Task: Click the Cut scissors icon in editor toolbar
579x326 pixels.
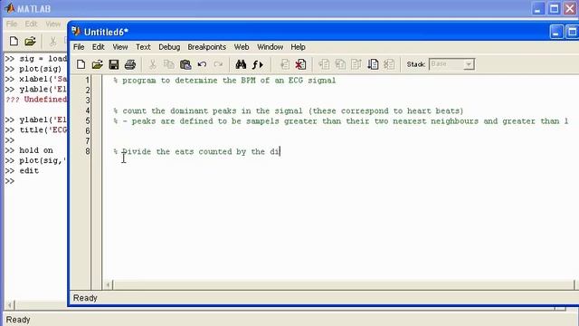Action: pyautogui.click(x=152, y=64)
